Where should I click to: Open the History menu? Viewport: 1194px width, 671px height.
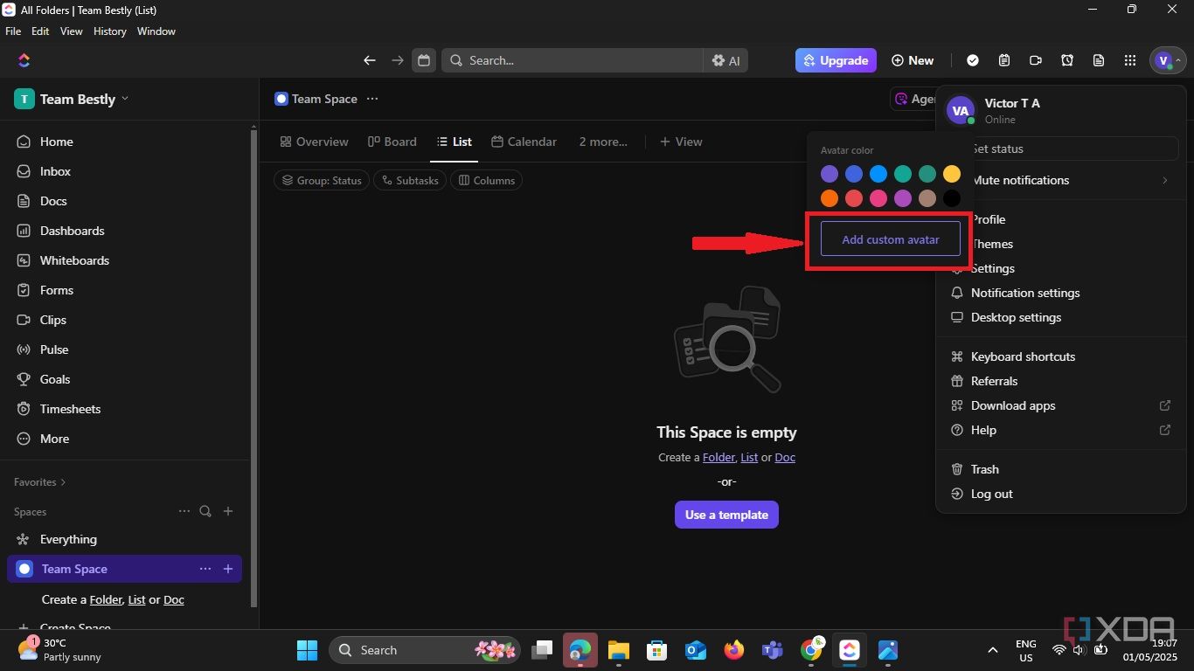pyautogui.click(x=109, y=31)
